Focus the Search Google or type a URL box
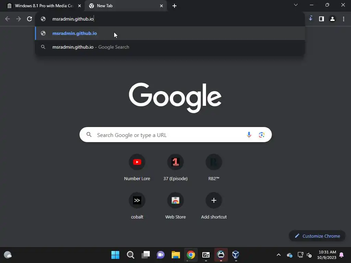The height and width of the screenshot is (263, 351). coord(175,135)
